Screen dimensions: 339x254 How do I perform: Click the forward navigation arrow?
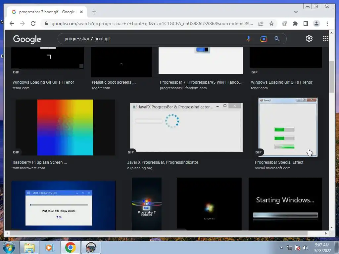point(23,23)
